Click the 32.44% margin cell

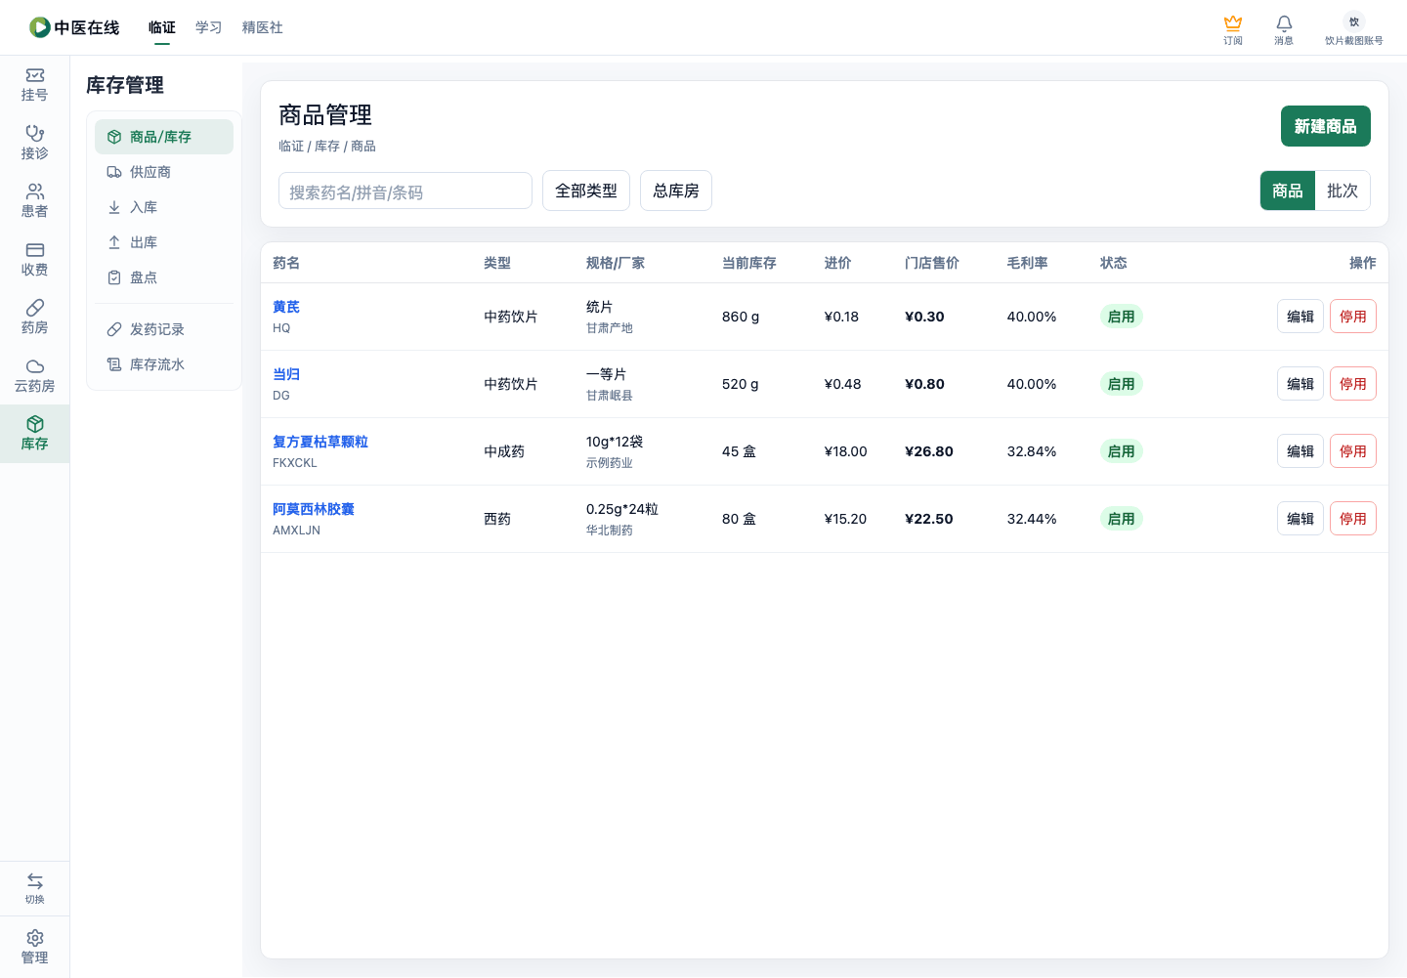pyautogui.click(x=1032, y=519)
